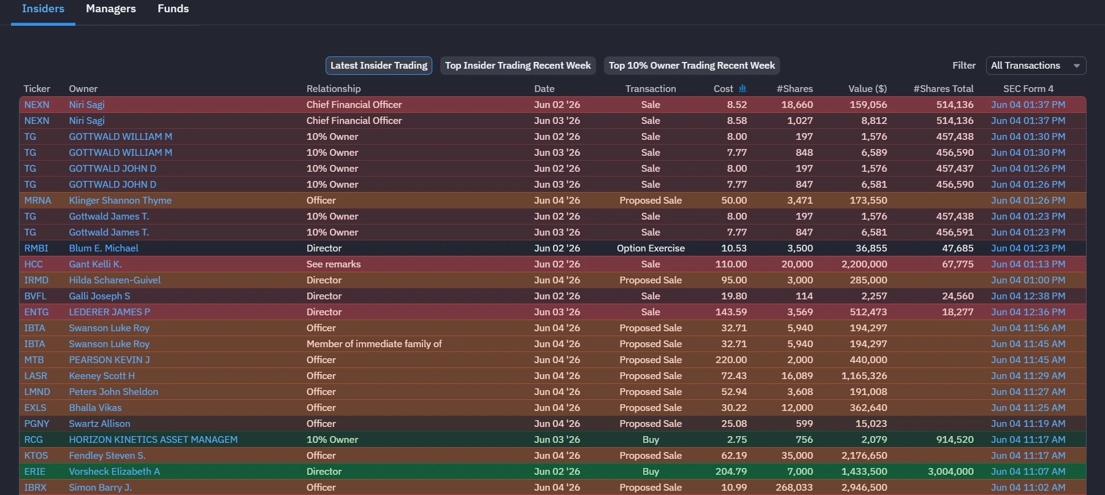
Task: Click the bar chart icon beside Cost header
Action: (743, 88)
